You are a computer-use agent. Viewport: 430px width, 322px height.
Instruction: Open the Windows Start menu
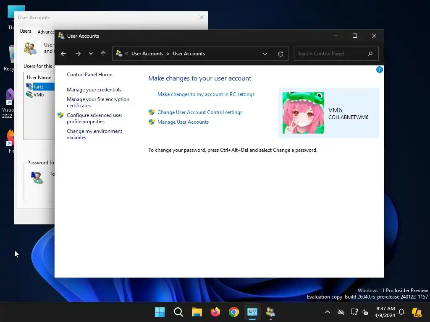click(x=160, y=312)
